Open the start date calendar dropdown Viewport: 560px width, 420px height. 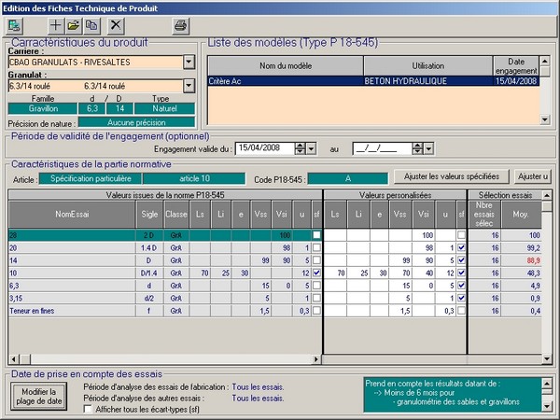pos(312,147)
